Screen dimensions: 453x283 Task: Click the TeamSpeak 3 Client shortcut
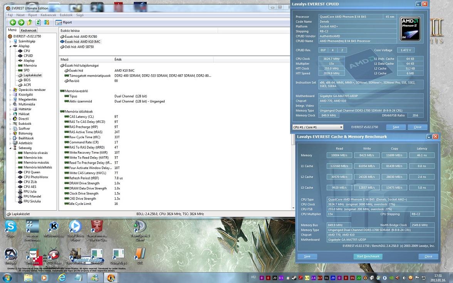pos(140,230)
